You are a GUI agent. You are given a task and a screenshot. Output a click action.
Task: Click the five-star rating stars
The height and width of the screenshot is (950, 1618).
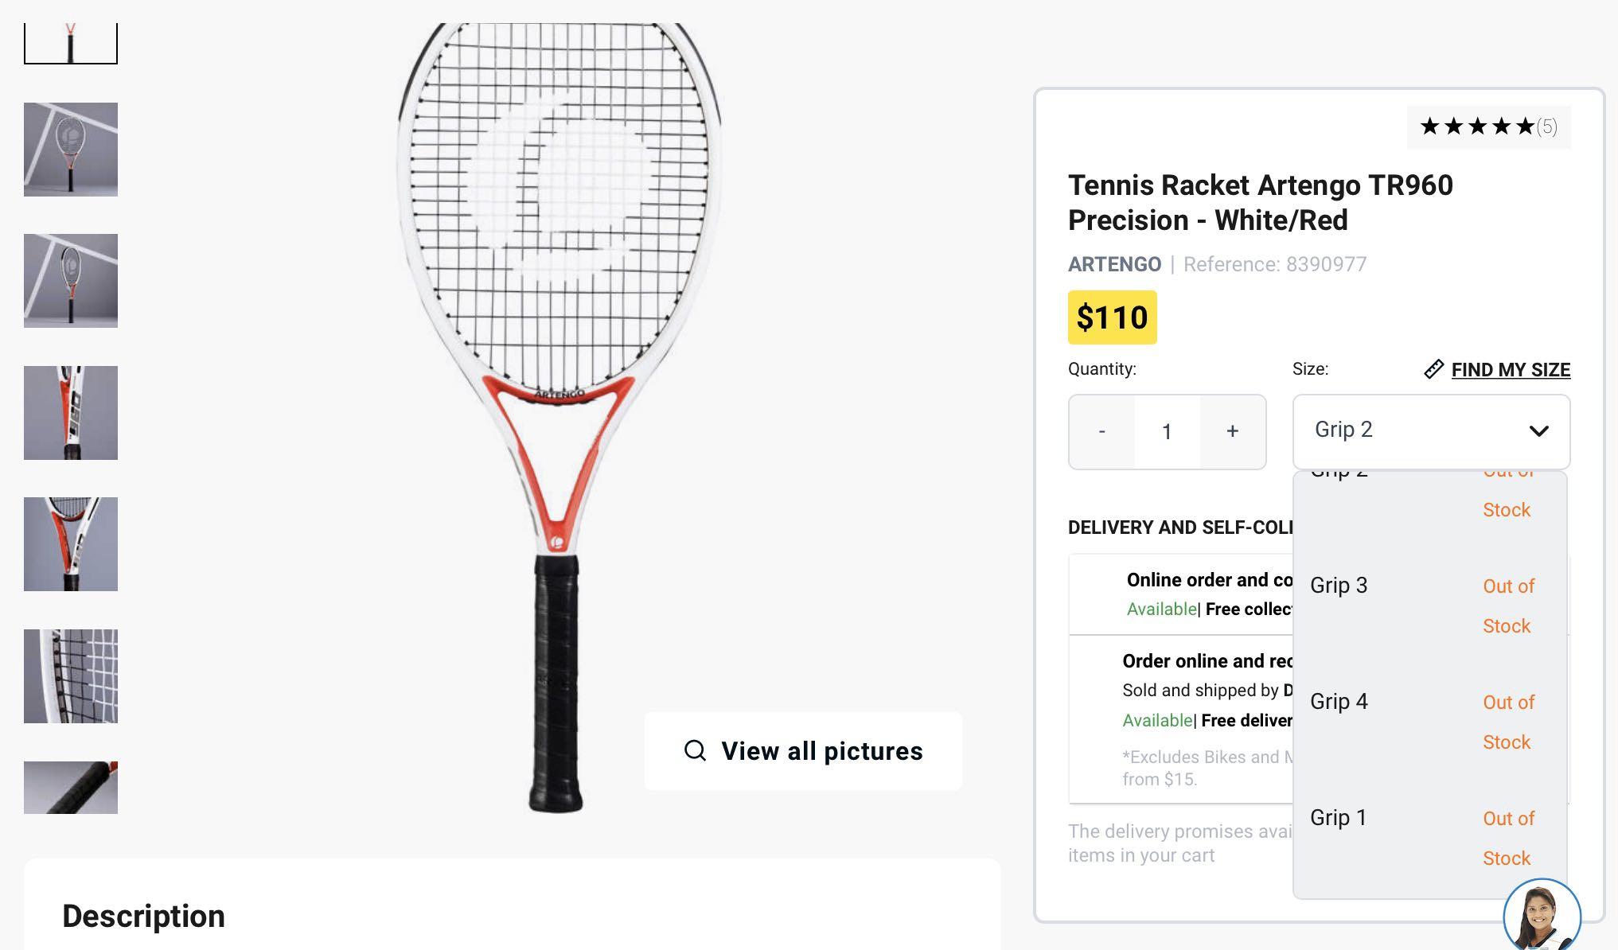coord(1476,126)
